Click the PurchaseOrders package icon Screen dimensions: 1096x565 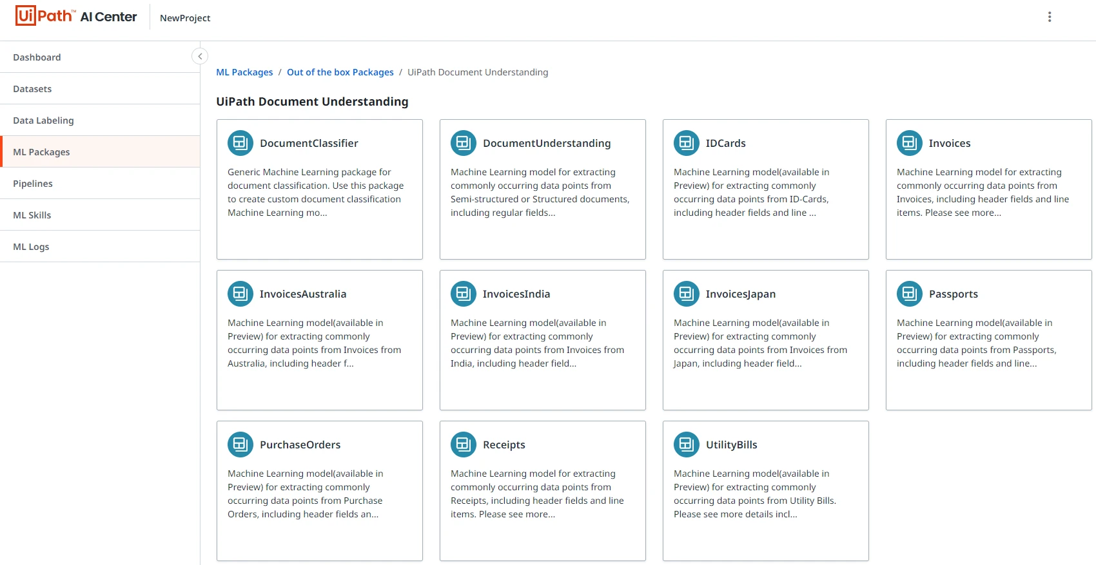[240, 445]
